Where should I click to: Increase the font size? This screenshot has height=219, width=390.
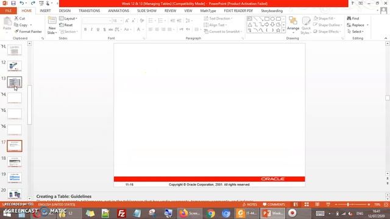(x=127, y=21)
